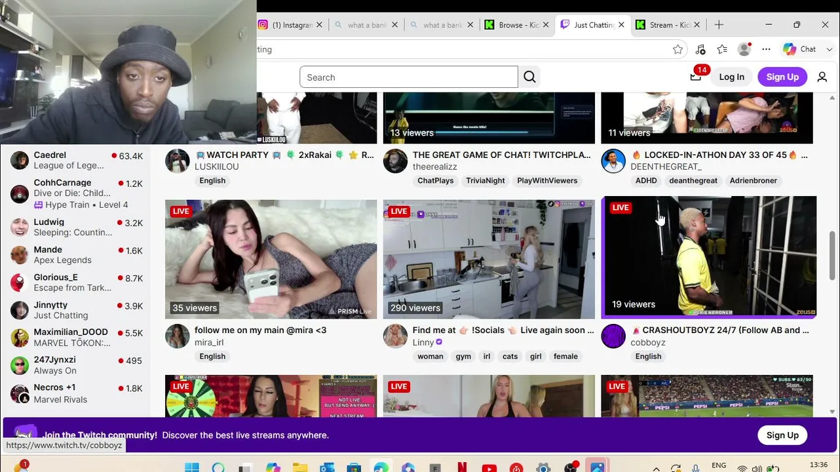This screenshot has width=840, height=472.
Task: Close the Instagram tab
Action: [x=319, y=25]
